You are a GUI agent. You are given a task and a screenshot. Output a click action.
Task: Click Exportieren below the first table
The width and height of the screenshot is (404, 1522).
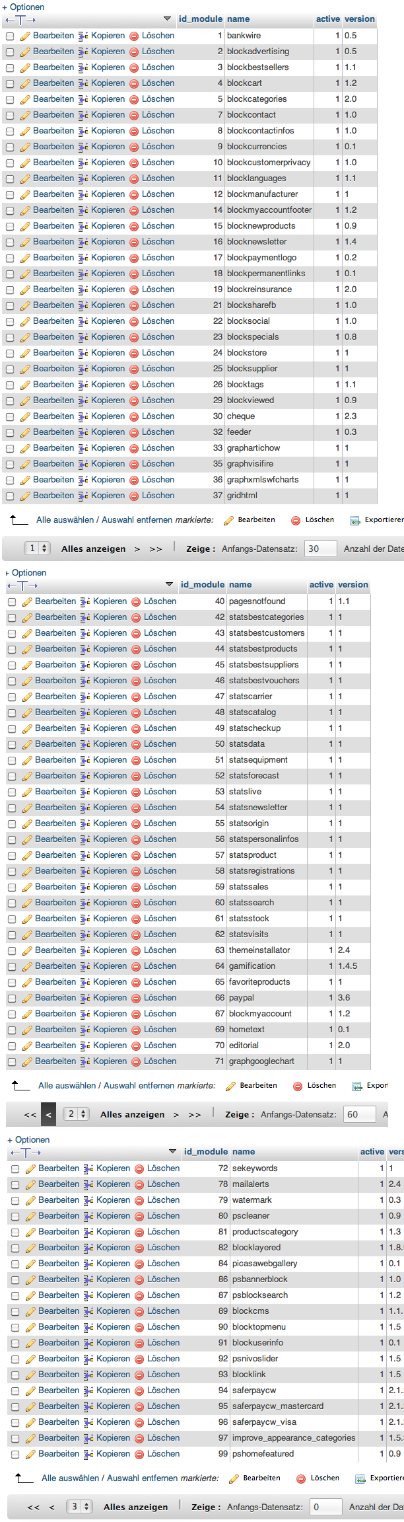(378, 520)
